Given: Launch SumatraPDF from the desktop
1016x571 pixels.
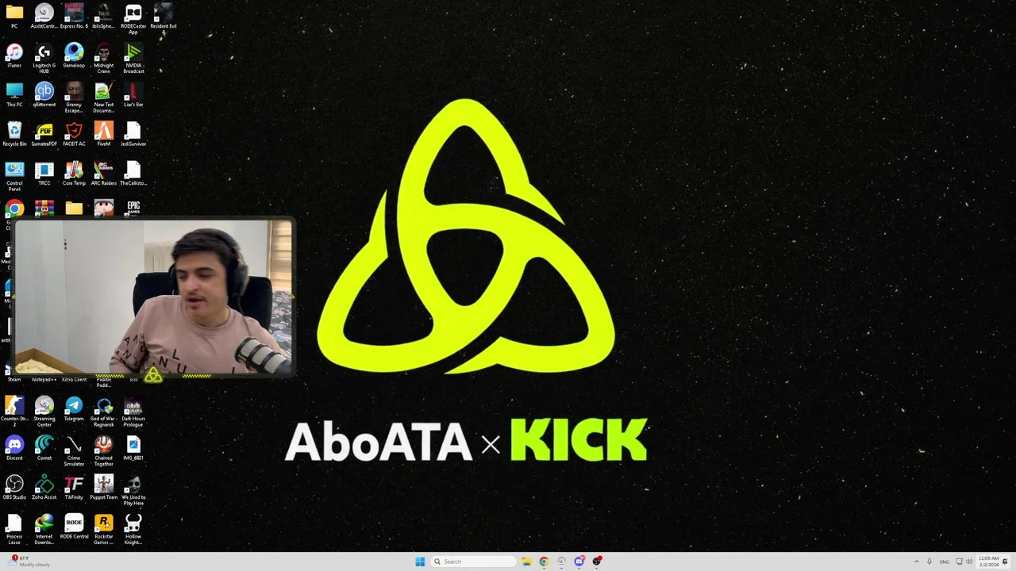Looking at the screenshot, I should tap(44, 134).
